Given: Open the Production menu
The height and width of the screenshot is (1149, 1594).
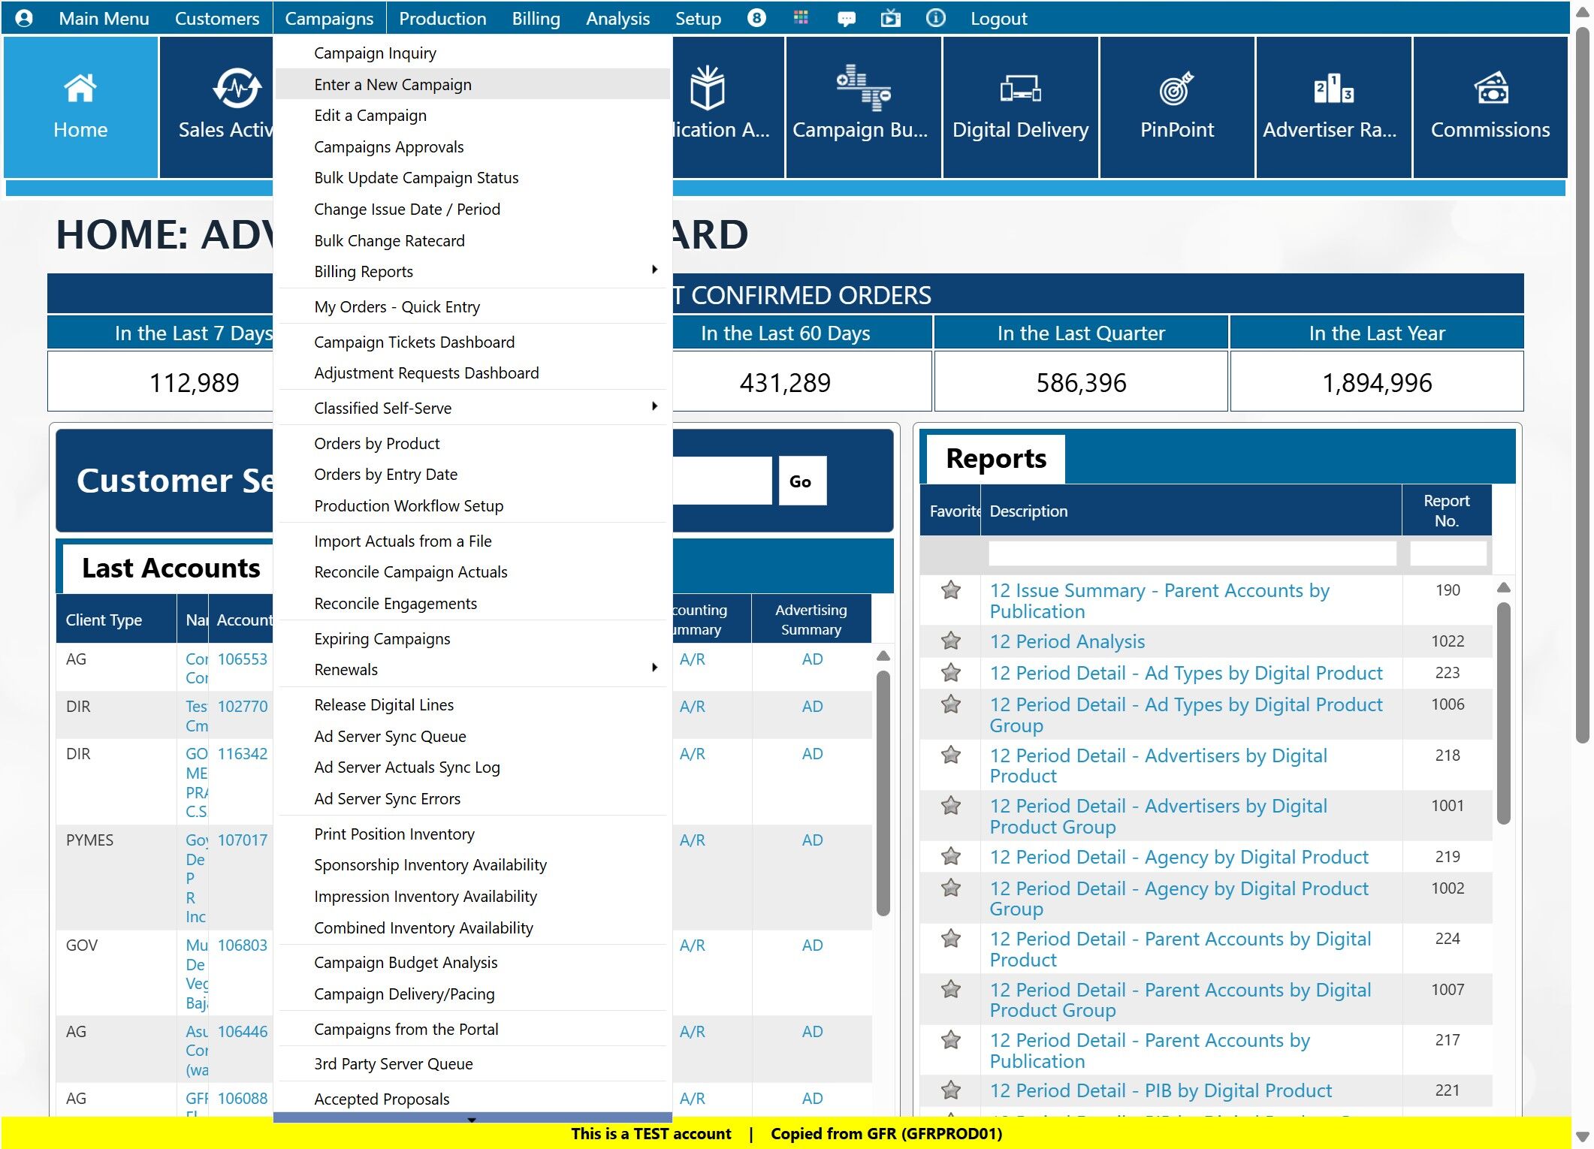Looking at the screenshot, I should pyautogui.click(x=442, y=18).
